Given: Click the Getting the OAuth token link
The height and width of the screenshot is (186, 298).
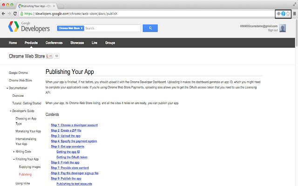Looking at the screenshot, I should pyautogui.click(x=72, y=157).
